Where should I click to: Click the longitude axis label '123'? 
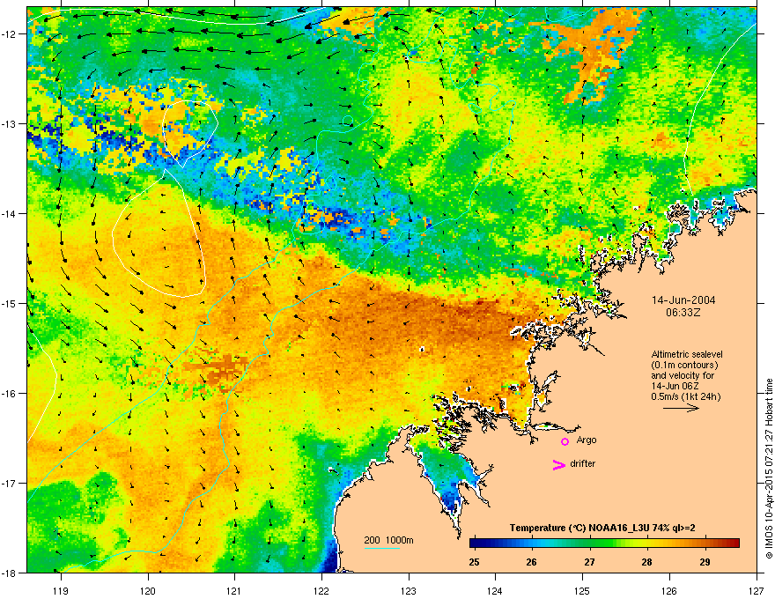(409, 590)
